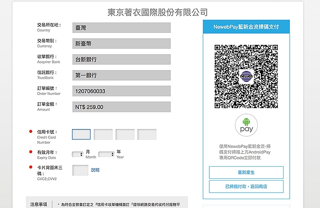Click the 訂單金額 Amount label
320x208 pixels.
pyautogui.click(x=47, y=106)
